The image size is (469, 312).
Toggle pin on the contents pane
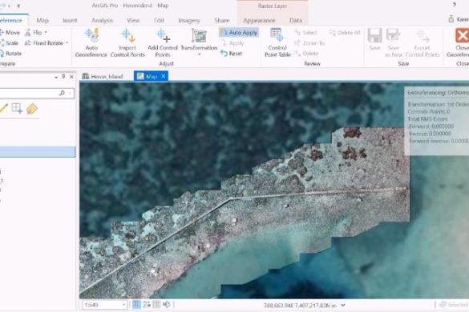click(x=63, y=77)
